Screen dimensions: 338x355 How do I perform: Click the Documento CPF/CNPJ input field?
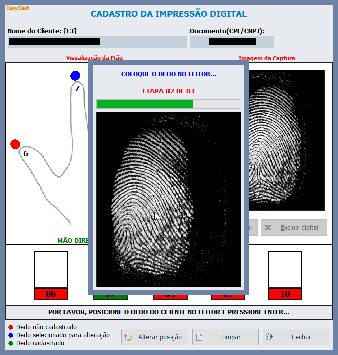click(x=230, y=42)
